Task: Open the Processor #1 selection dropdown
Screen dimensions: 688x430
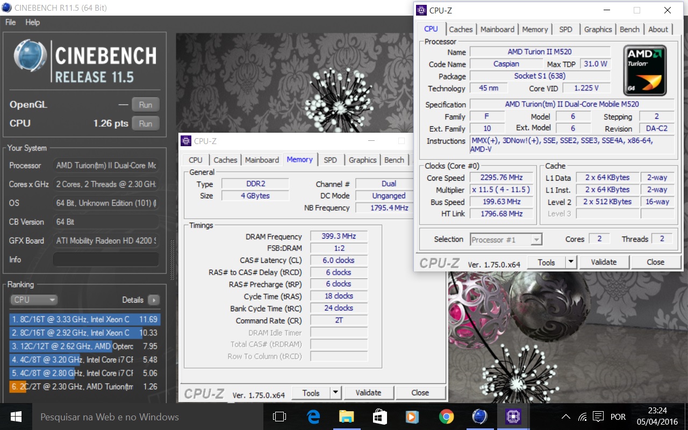Action: [506, 240]
